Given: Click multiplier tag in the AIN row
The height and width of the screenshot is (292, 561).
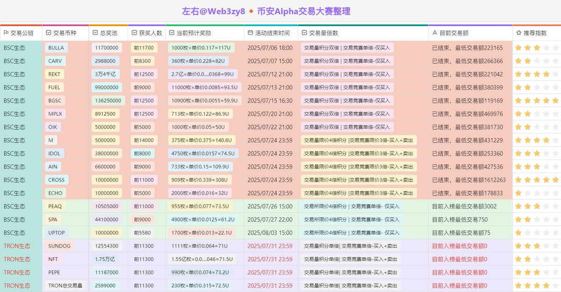Looking at the screenshot, I should 359,167.
